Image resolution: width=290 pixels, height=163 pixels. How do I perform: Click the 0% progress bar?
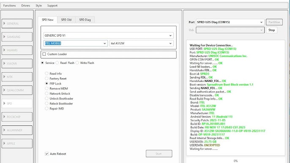click(x=235, y=160)
